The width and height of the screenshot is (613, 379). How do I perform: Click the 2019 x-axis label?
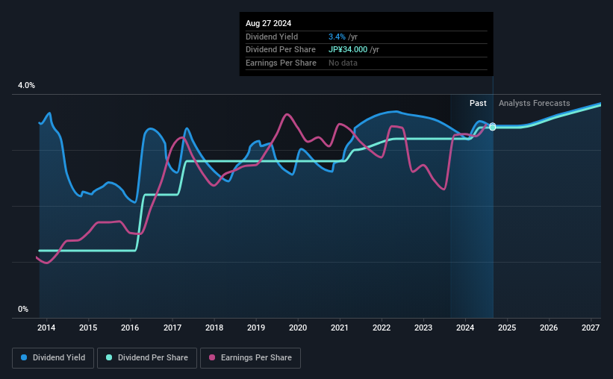[x=255, y=328]
